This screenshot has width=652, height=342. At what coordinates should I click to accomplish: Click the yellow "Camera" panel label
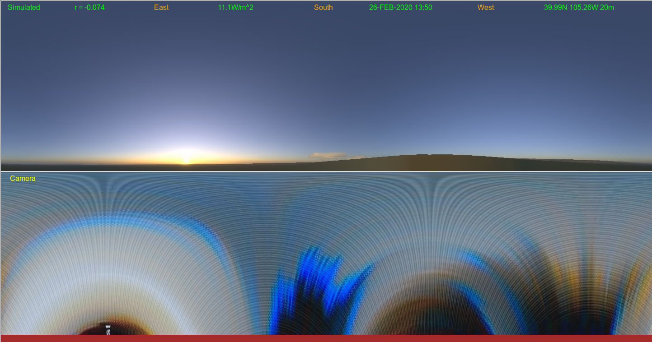point(23,179)
